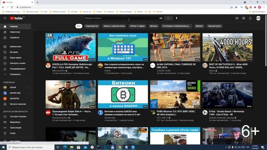The height and width of the screenshot is (150, 267).
Task: Open a new browser tab
Action: coord(38,2)
